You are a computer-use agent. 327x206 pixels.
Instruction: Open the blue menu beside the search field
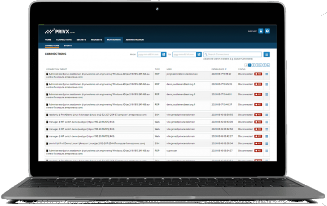267,54
